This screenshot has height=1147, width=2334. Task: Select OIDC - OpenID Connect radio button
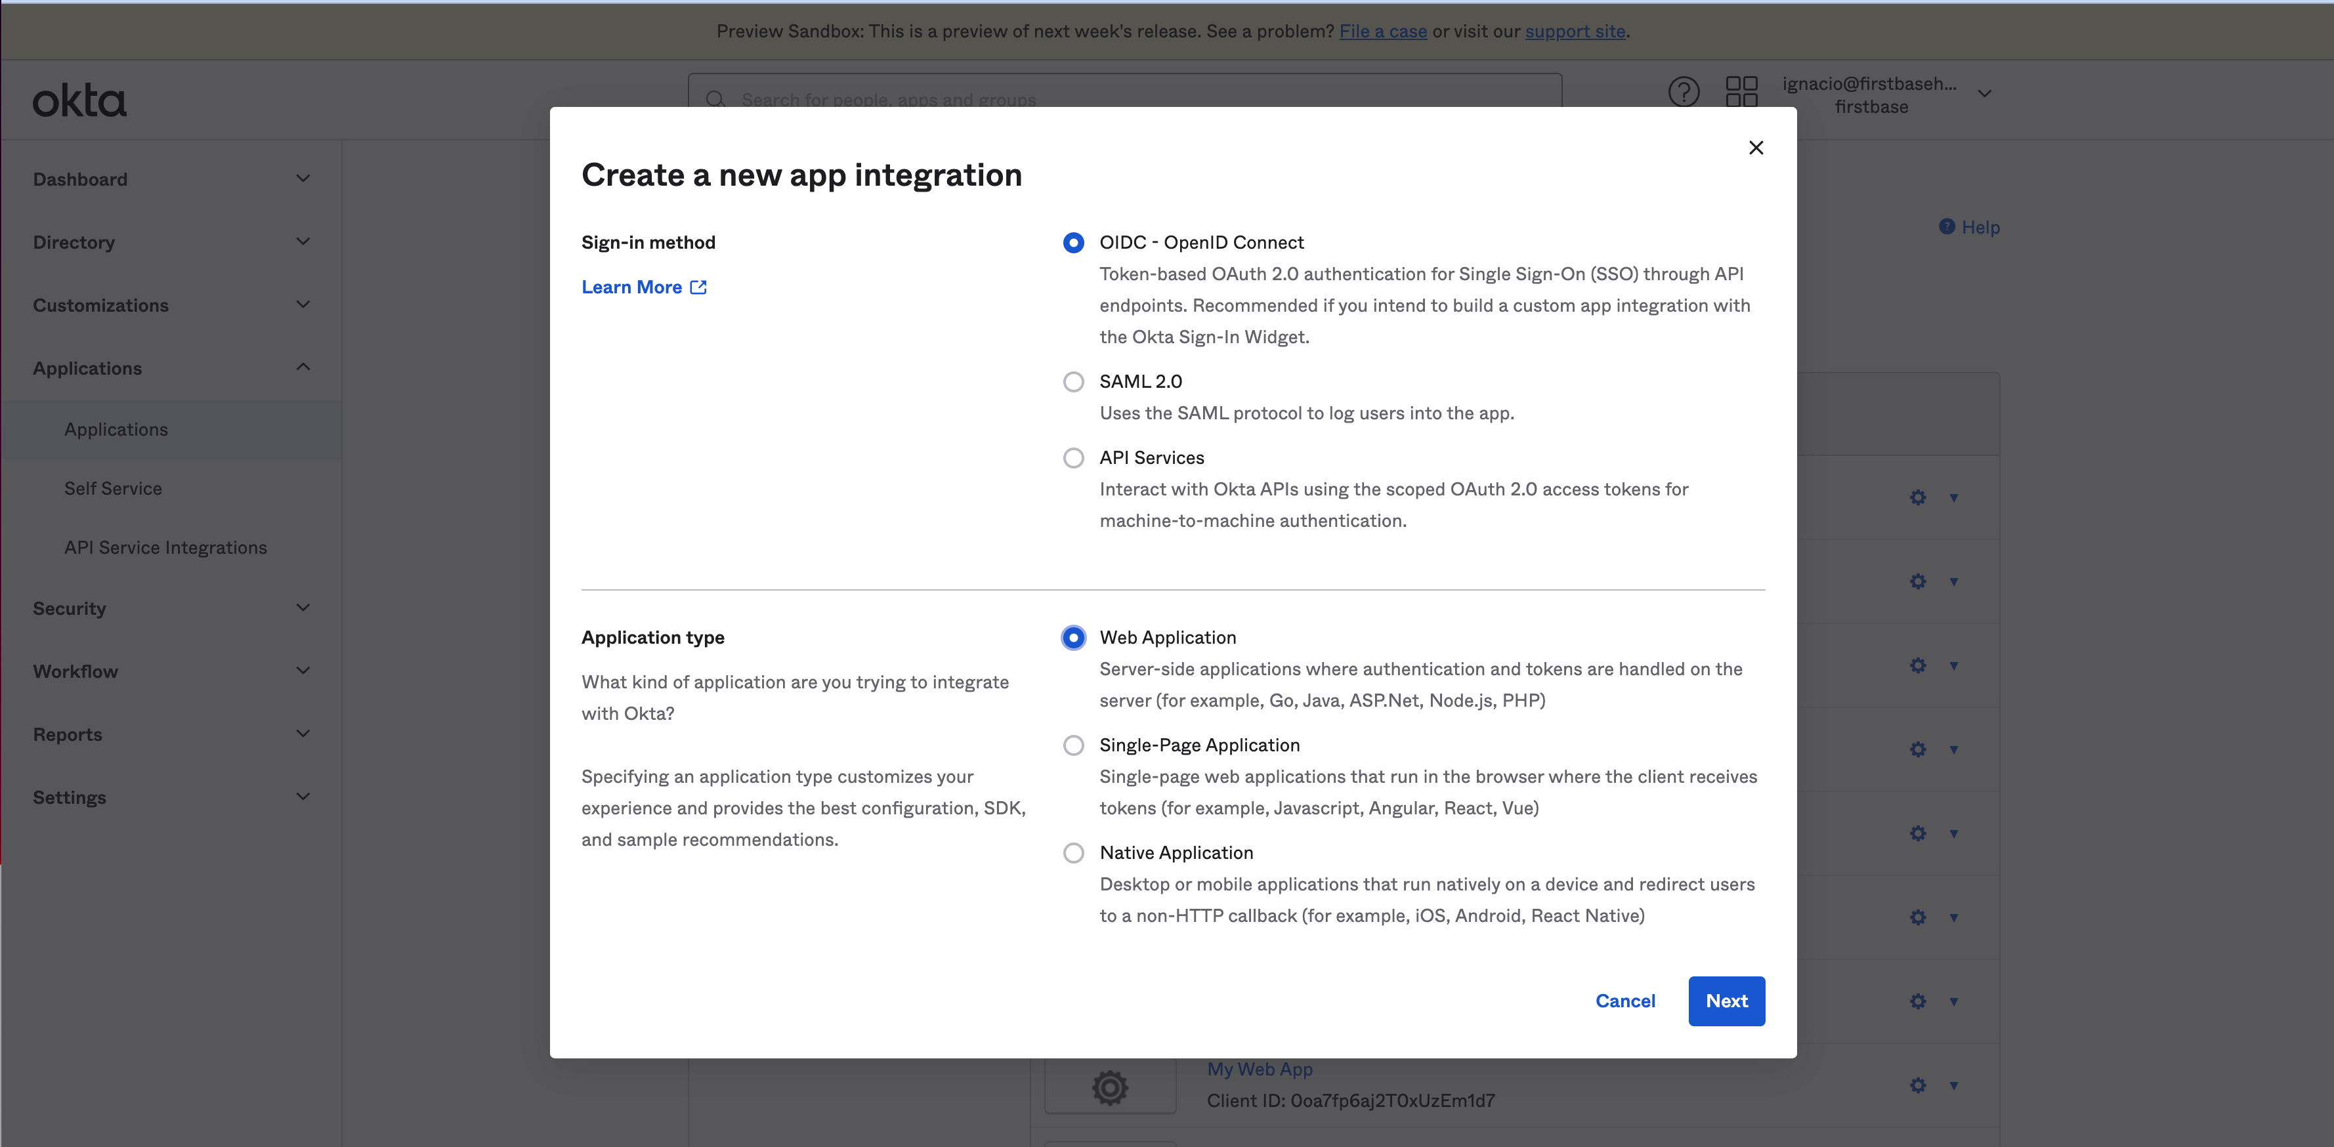[x=1072, y=243]
